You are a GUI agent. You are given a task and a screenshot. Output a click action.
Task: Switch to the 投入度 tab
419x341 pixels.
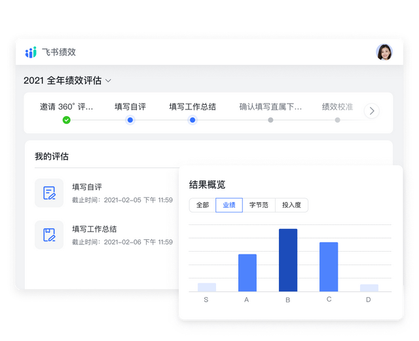[291, 205]
